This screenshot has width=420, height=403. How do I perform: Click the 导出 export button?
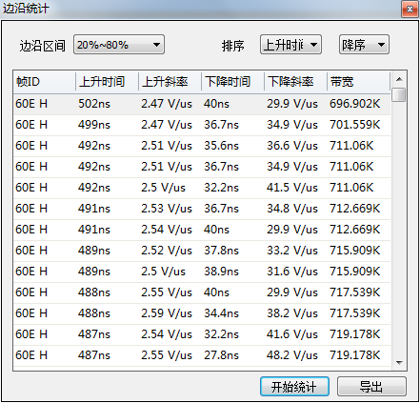pyautogui.click(x=371, y=387)
